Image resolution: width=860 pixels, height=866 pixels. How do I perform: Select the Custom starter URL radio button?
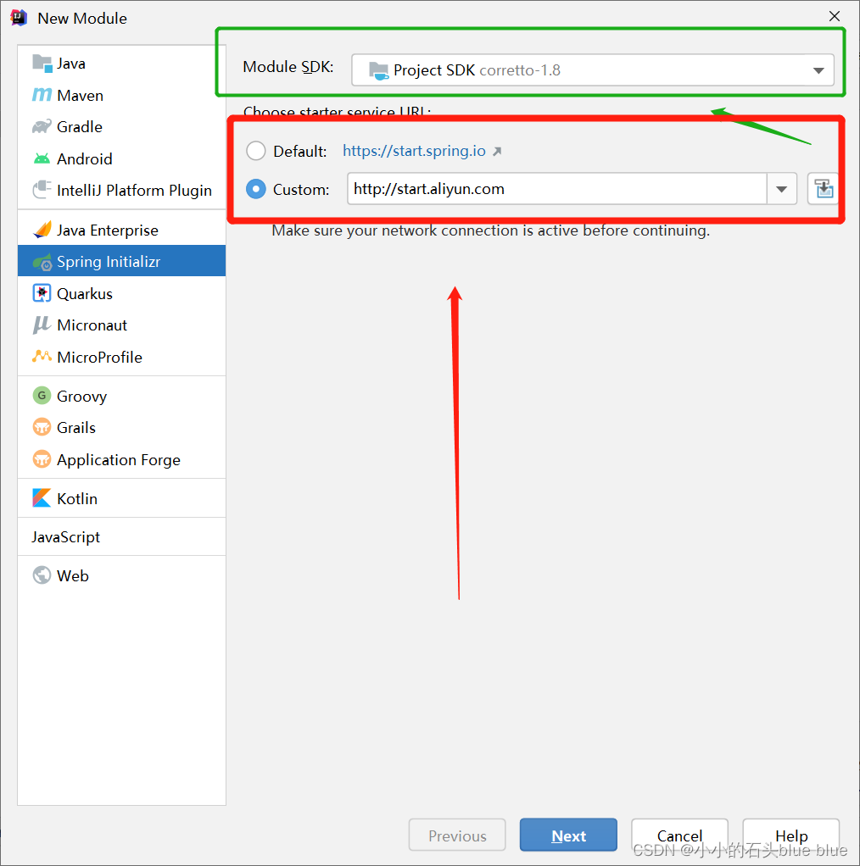[x=256, y=189]
